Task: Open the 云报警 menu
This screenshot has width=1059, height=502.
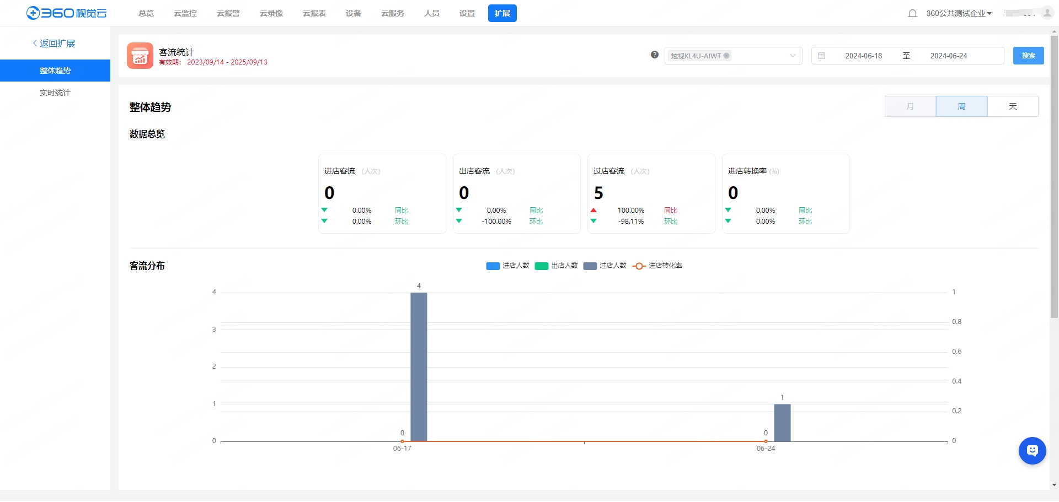Action: click(228, 13)
